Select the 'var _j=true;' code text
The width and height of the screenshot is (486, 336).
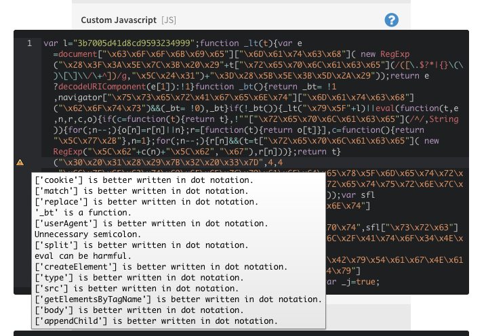(352, 282)
